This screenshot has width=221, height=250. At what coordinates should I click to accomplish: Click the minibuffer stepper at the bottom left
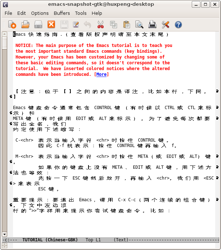[4, 246]
